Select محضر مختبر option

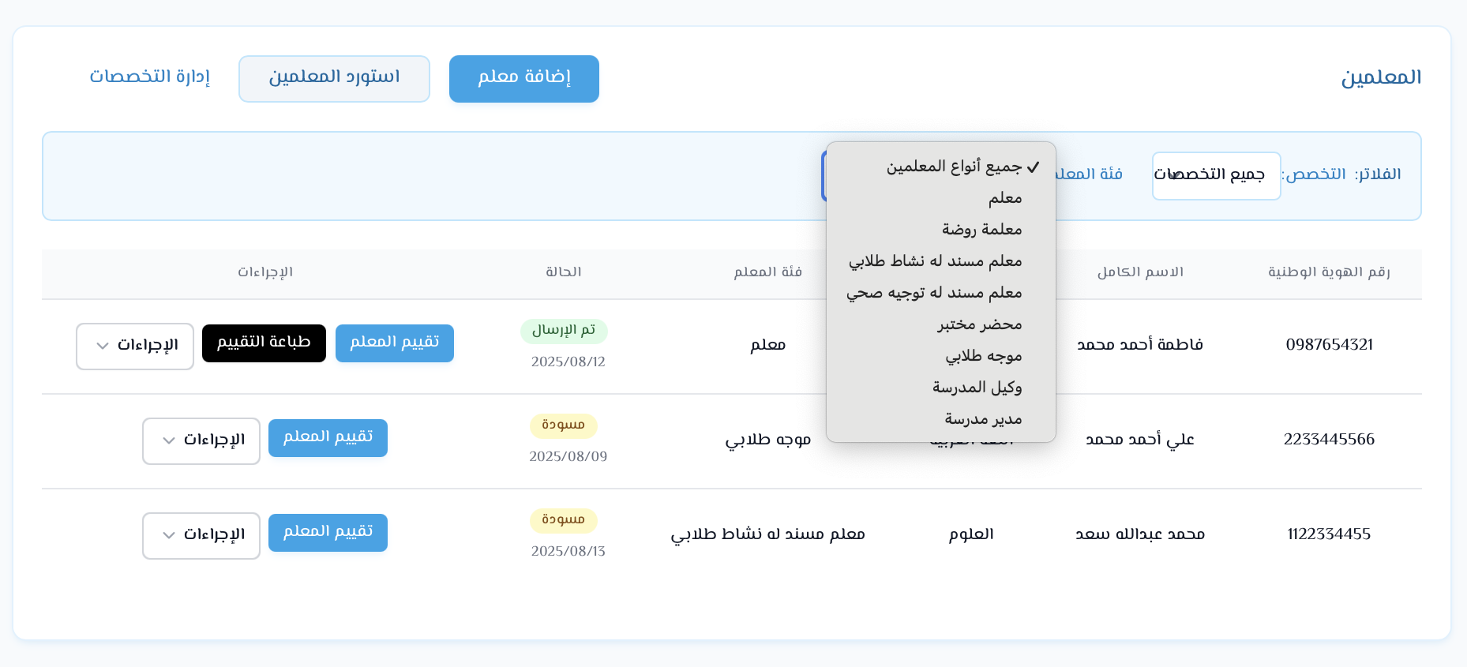(x=979, y=324)
